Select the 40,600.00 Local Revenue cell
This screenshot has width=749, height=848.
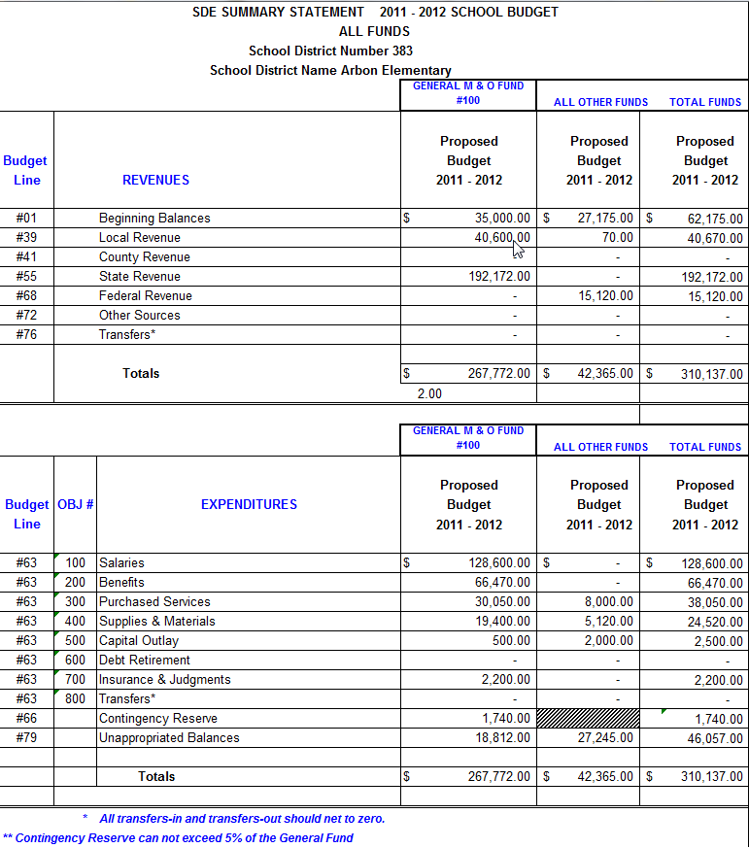(468, 237)
